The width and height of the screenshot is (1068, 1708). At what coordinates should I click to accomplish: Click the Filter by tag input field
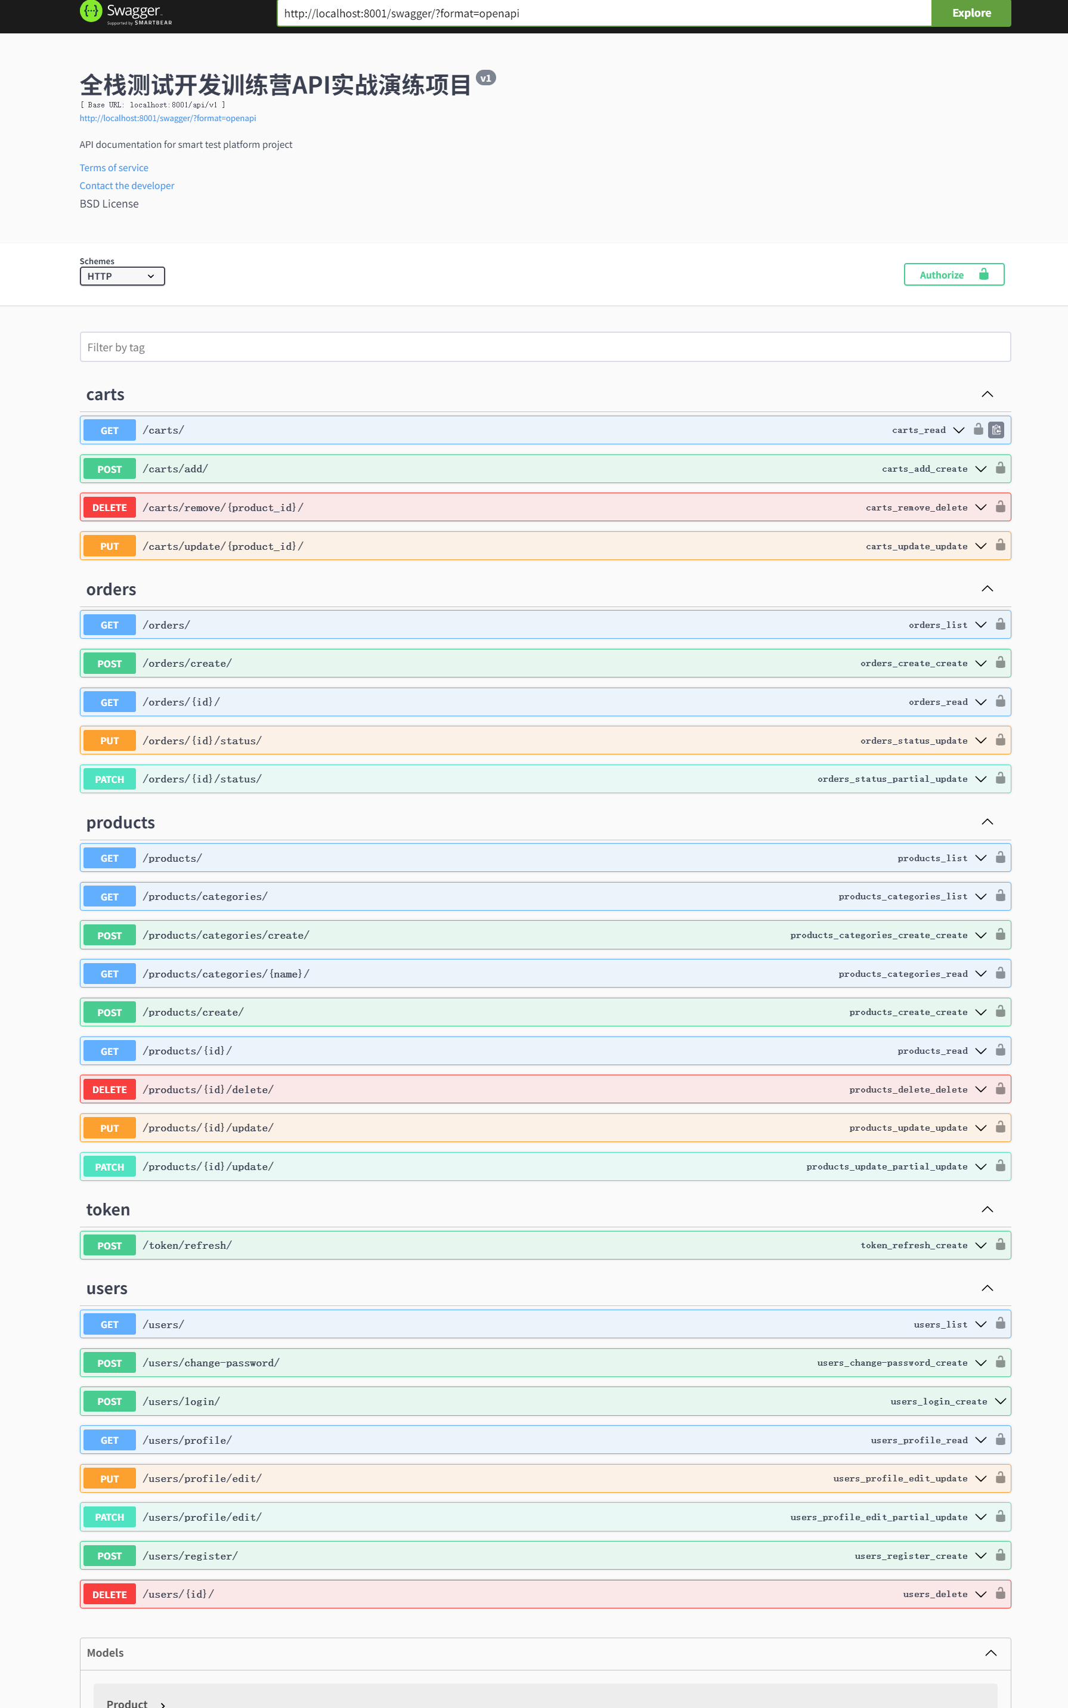pos(545,347)
